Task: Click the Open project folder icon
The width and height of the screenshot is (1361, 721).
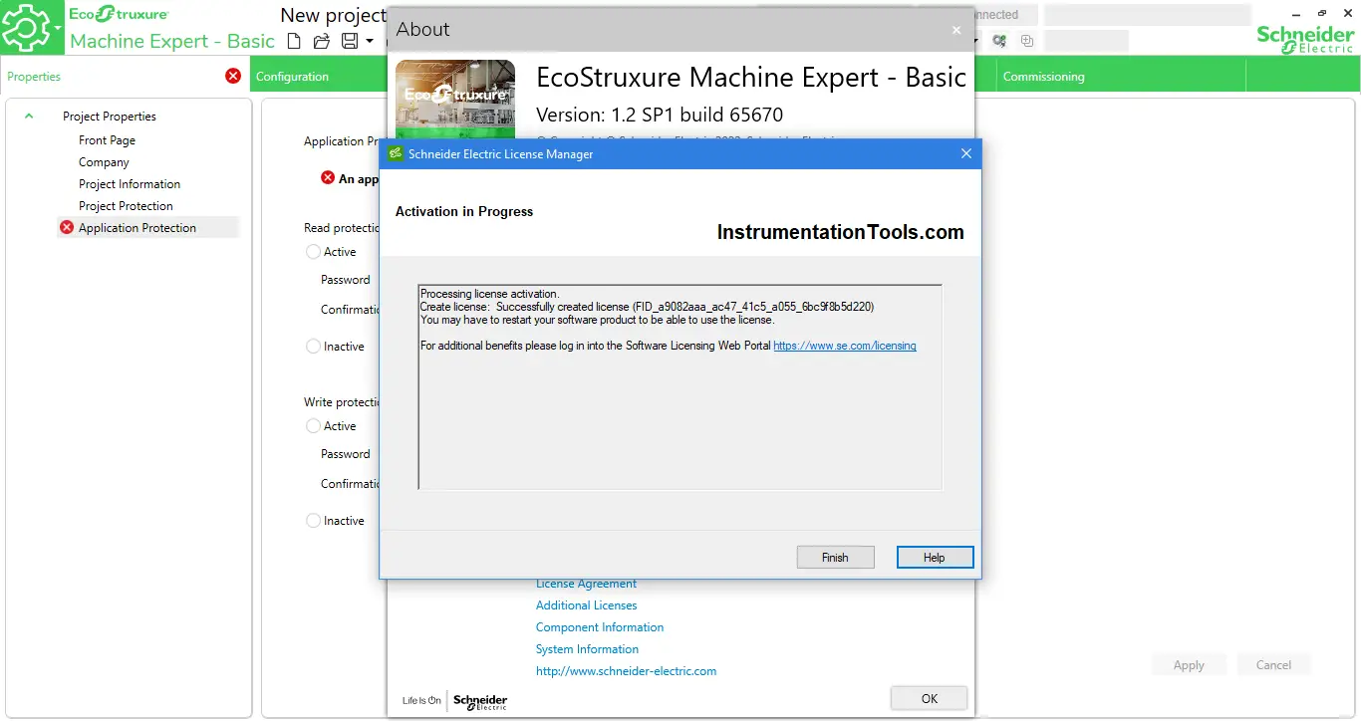Action: click(321, 41)
